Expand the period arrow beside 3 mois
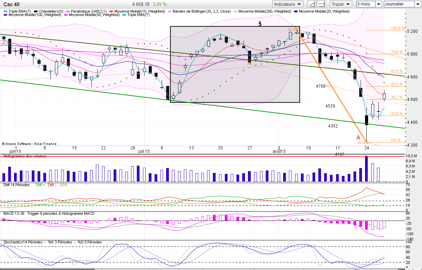This screenshot has width=422, height=270. (x=379, y=4)
